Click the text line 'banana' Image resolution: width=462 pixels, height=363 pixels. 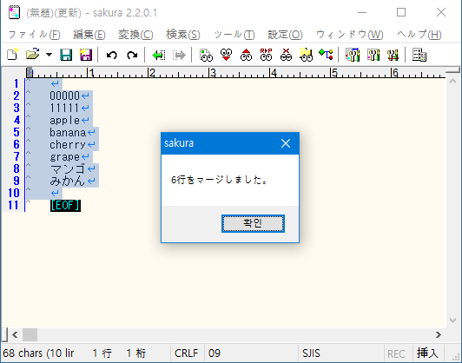point(68,133)
